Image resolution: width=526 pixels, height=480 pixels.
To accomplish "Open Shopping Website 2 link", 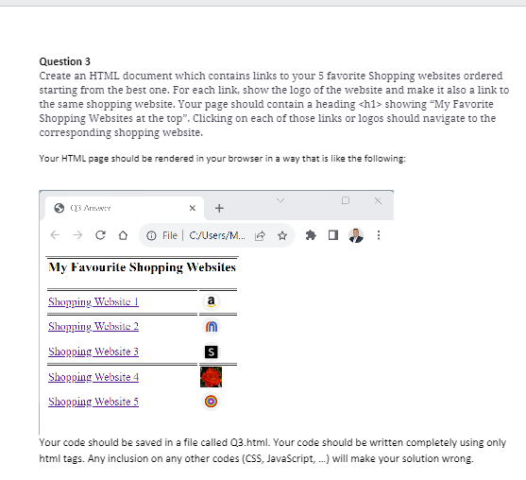I will (x=93, y=326).
